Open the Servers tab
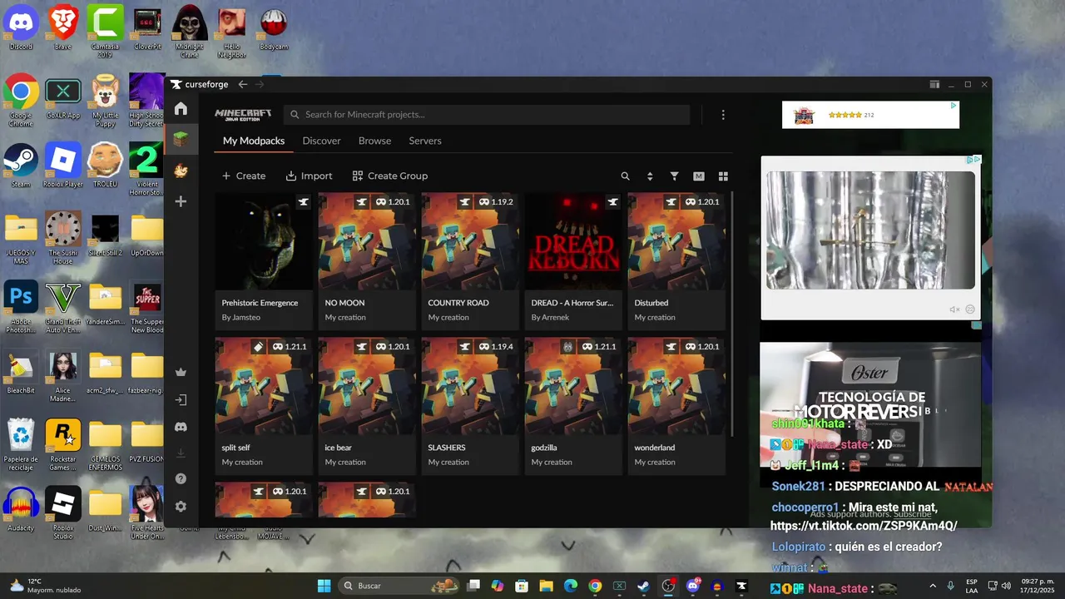Viewport: 1065px width, 599px height. (425, 141)
